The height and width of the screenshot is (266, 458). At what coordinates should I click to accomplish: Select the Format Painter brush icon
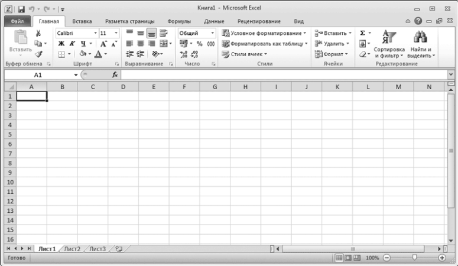pyautogui.click(x=38, y=54)
